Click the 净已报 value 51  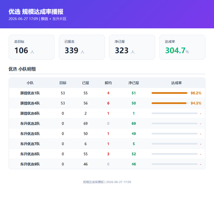point(134,93)
